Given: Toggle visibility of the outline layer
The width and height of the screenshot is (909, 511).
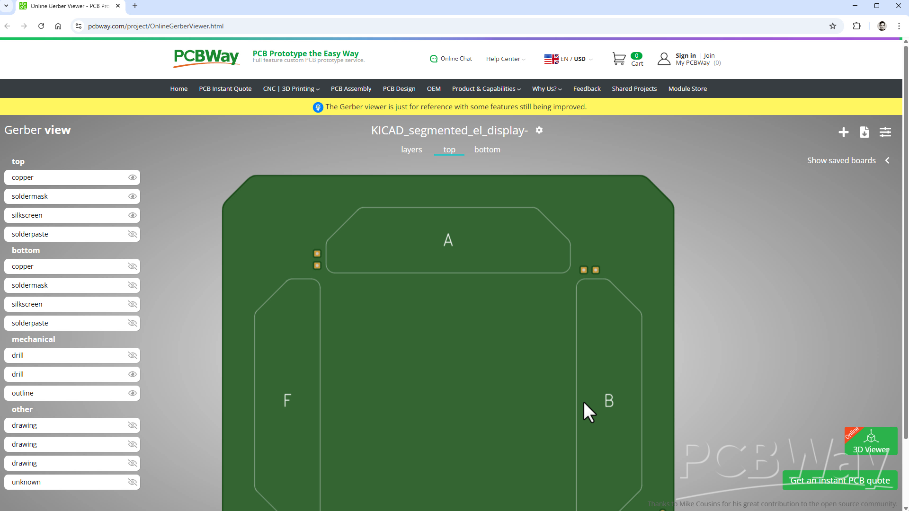Looking at the screenshot, I should (x=133, y=393).
